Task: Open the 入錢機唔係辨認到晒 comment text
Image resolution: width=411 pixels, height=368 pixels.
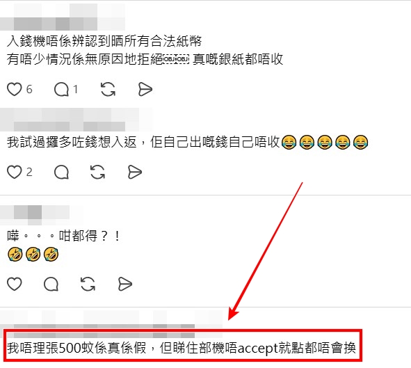Action: click(104, 41)
